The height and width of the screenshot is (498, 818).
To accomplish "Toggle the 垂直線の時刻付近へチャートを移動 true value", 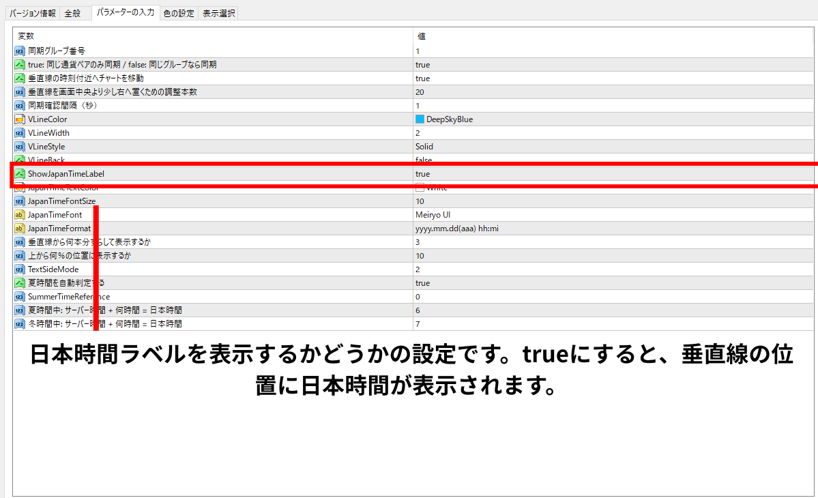I will [x=422, y=78].
